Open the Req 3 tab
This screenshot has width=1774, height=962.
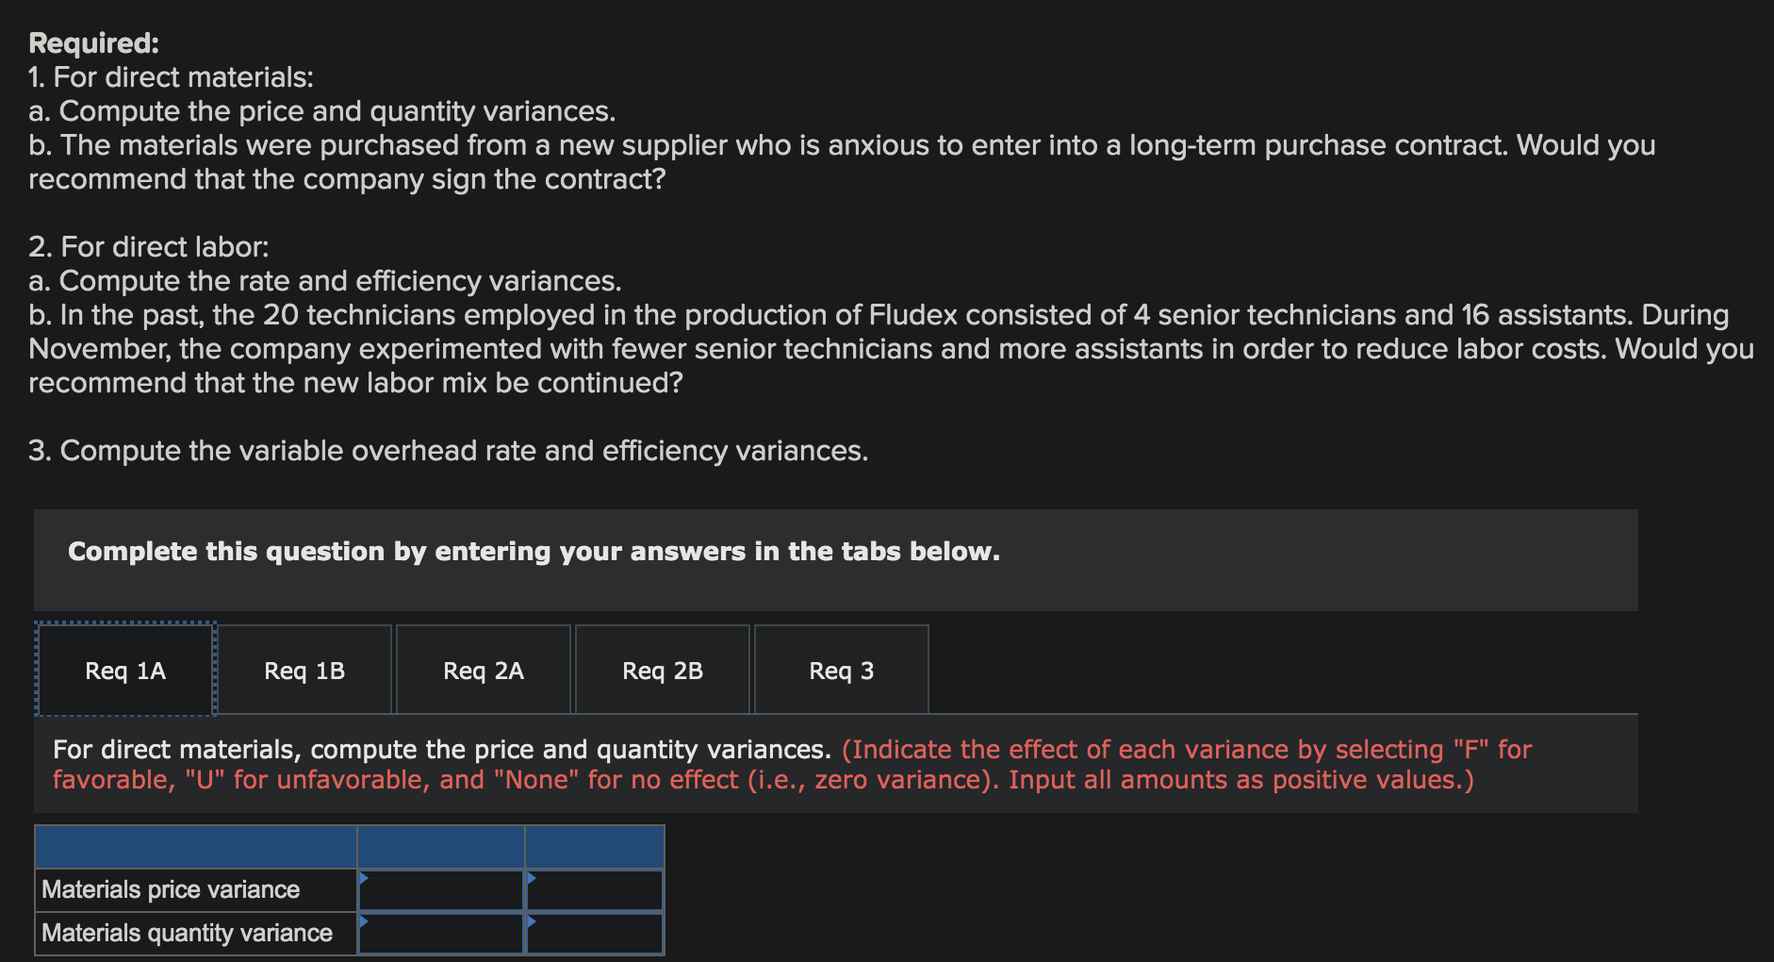point(841,670)
